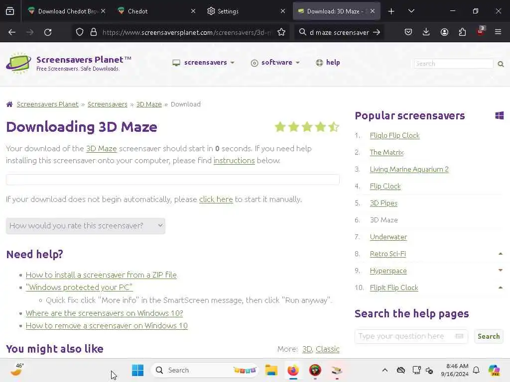Open the rate this screensaver dropdown

(x=86, y=226)
